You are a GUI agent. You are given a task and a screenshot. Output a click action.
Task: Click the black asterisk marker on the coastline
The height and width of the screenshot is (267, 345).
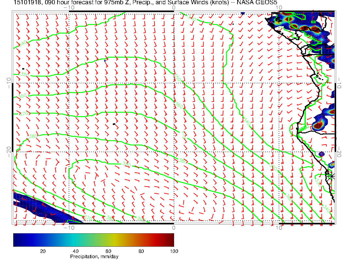[332, 176]
